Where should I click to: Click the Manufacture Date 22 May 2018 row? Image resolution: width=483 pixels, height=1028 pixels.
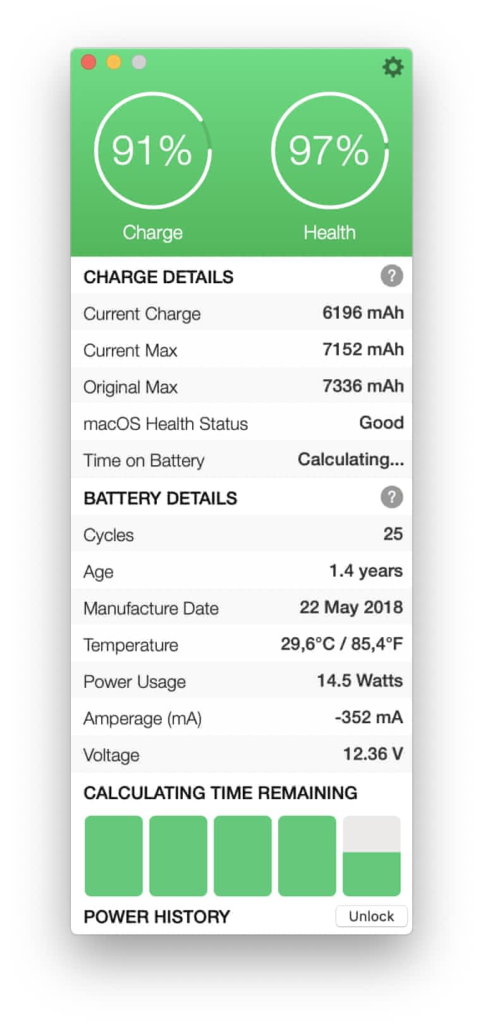[x=241, y=608]
